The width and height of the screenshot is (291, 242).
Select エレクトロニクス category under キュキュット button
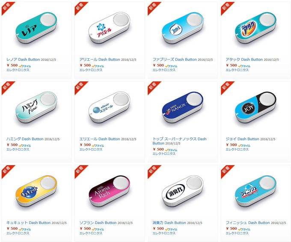[x=18, y=233]
